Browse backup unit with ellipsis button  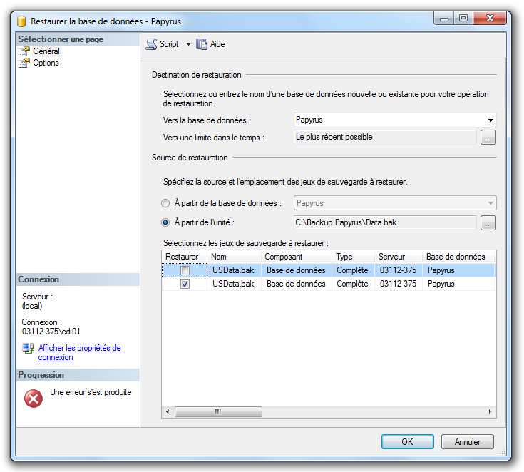tap(488, 223)
